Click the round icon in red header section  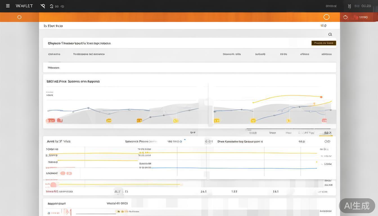345,17
